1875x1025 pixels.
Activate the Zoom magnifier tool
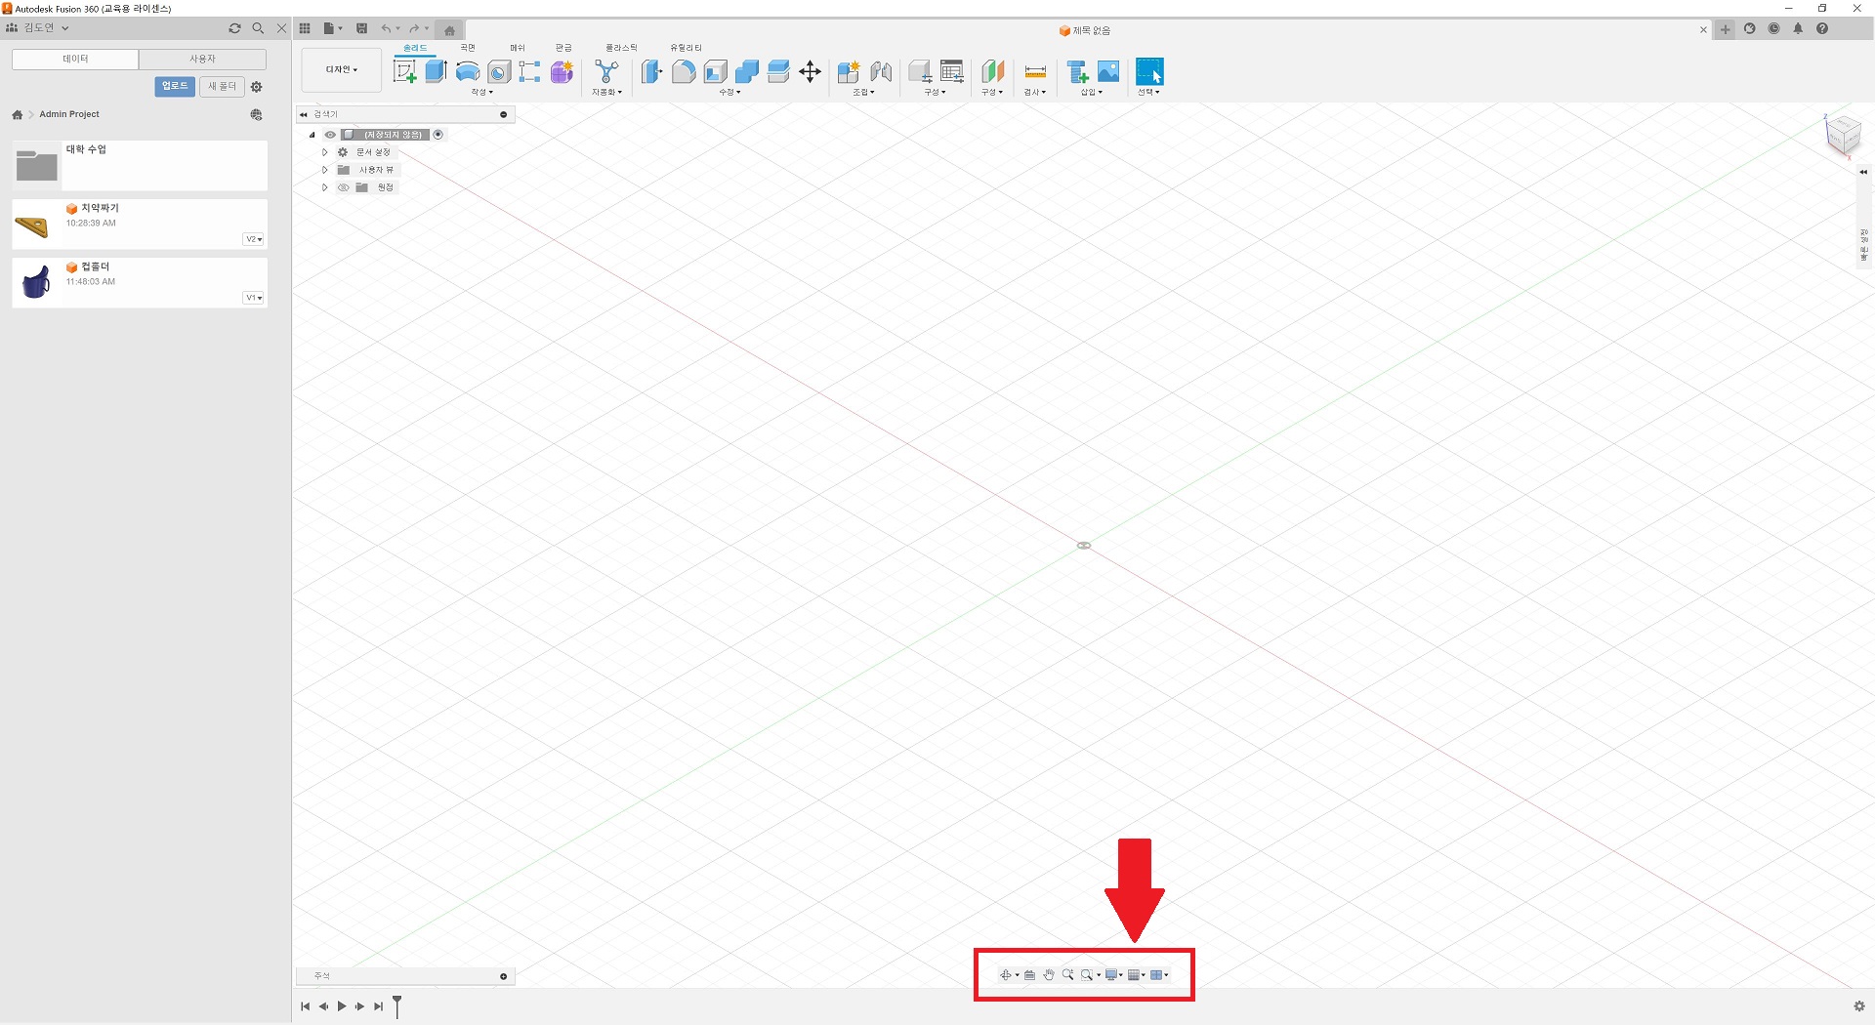pos(1067,975)
